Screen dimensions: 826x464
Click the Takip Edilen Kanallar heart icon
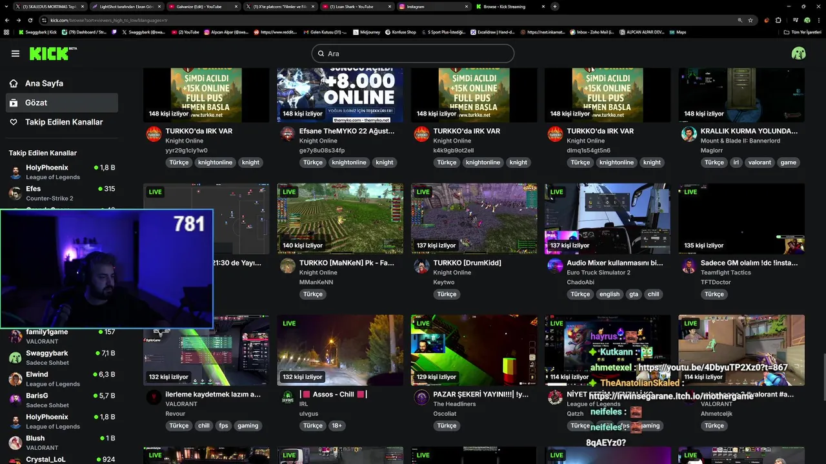tap(14, 122)
